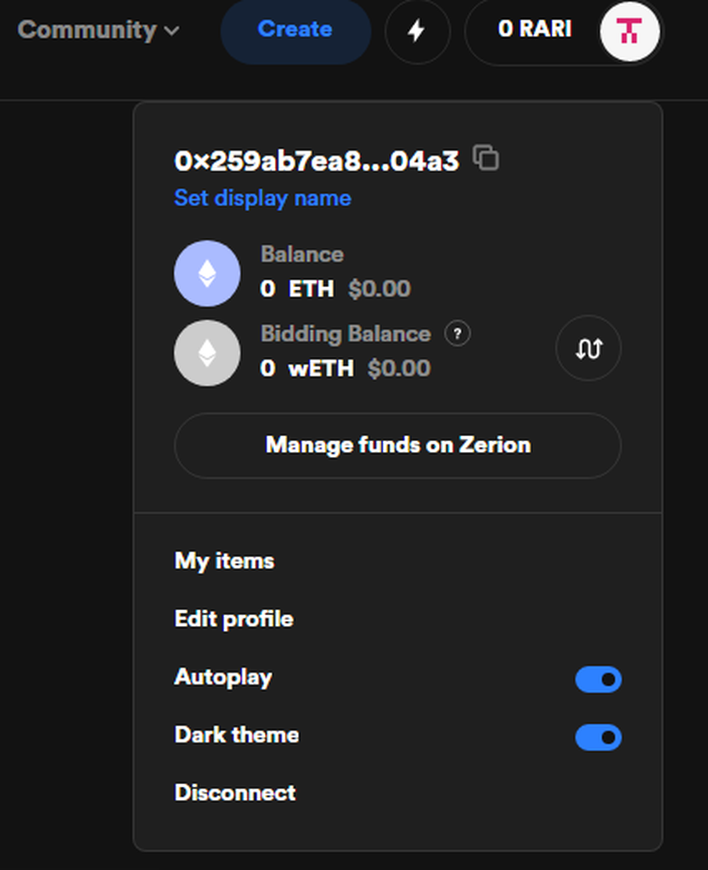Click Manage funds on Zerion
This screenshot has height=870, width=708.
(x=397, y=445)
